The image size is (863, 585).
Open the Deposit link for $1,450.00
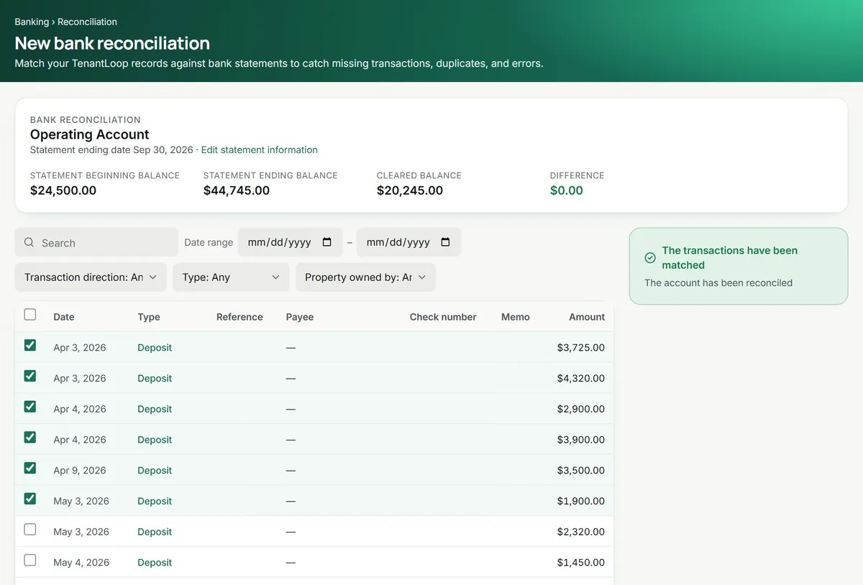click(155, 563)
